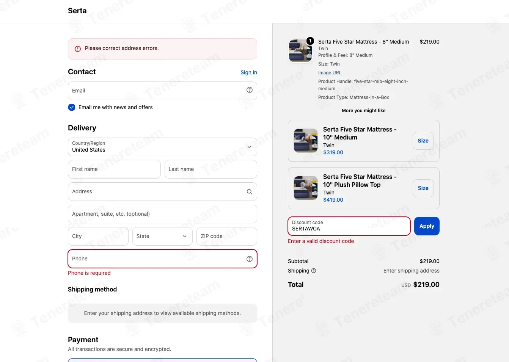Click the error alert icon in banner
This screenshot has height=362, width=509.
tap(78, 49)
